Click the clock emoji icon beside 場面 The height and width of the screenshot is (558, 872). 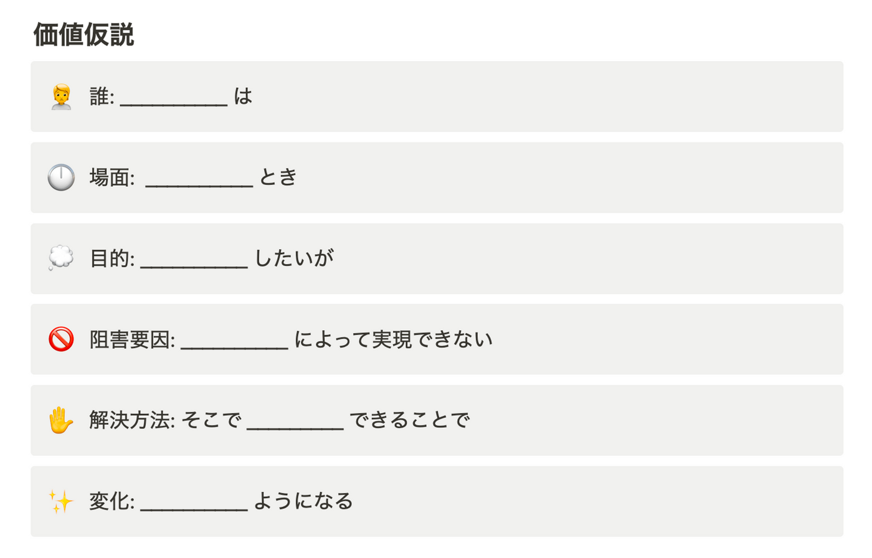coord(61,177)
